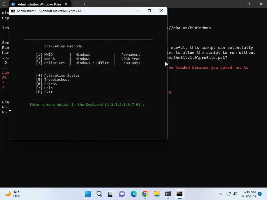This screenshot has width=267, height=200.
Task: Close the Windows Terminal window
Action: (x=261, y=4)
